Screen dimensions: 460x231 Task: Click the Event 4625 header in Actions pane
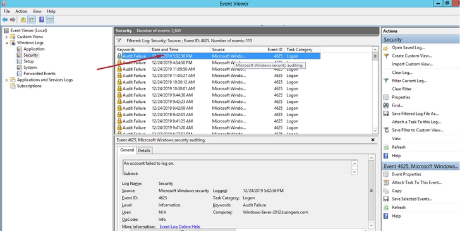(420, 166)
